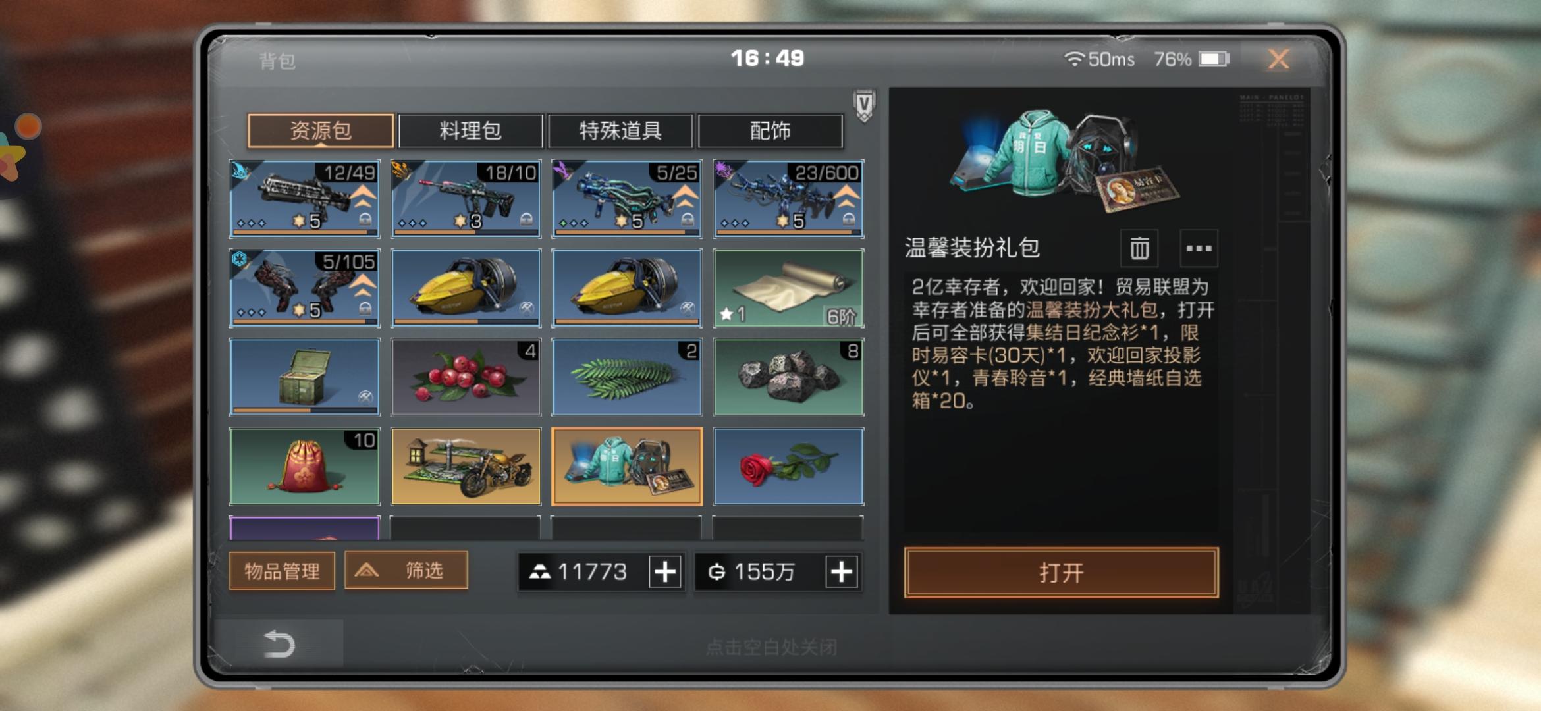Image resolution: width=1541 pixels, height=711 pixels.
Task: Click the trash can delete icon
Action: (x=1139, y=248)
